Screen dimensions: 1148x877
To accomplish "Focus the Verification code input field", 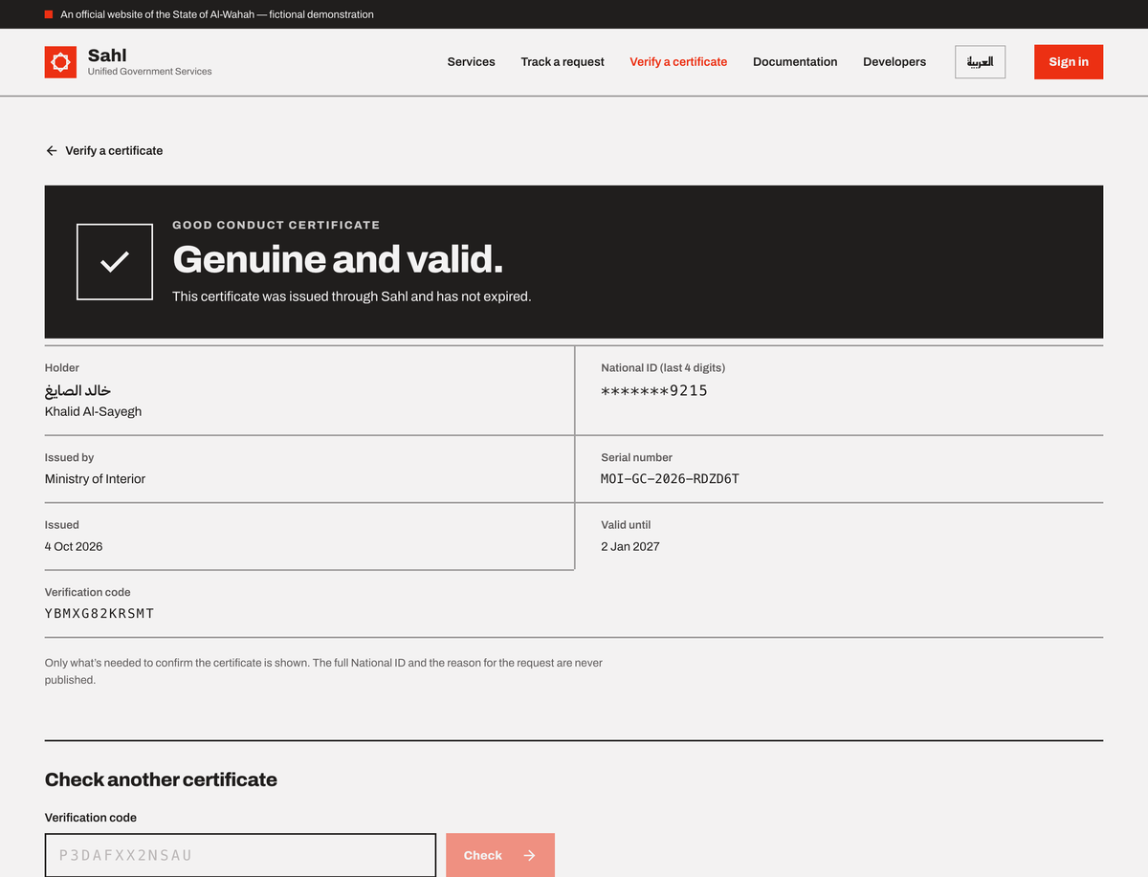I will click(240, 855).
